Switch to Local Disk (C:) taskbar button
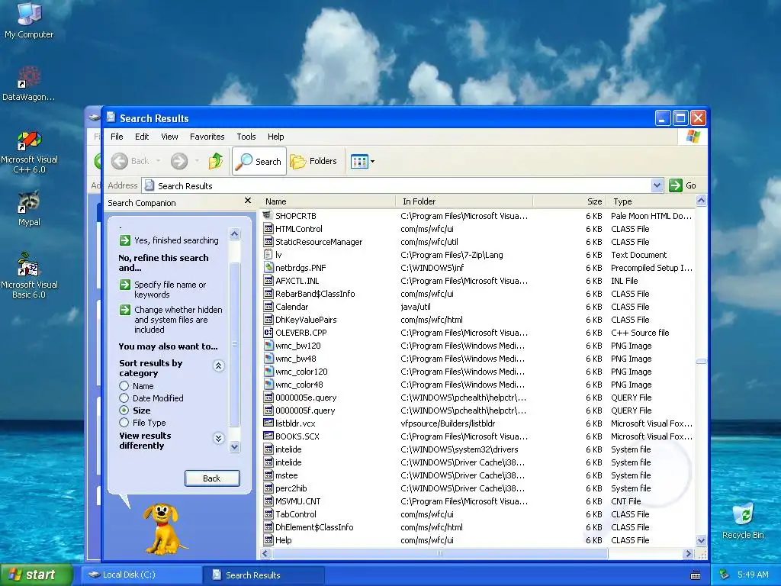This screenshot has height=586, width=781. point(140,575)
